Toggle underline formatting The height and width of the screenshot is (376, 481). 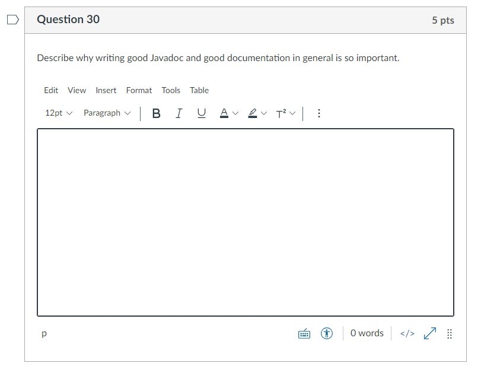pyautogui.click(x=201, y=113)
